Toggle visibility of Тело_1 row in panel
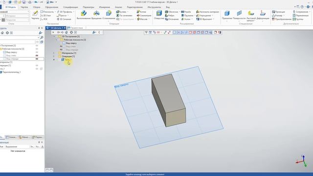The height and width of the screenshot is (176, 313). pos(37,69)
